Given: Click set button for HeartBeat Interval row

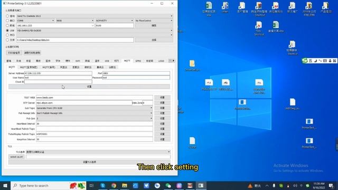Looking at the screenshot, I should [x=162, y=123].
